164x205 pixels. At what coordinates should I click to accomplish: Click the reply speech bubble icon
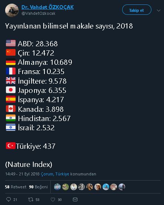pyautogui.click(x=9, y=199)
